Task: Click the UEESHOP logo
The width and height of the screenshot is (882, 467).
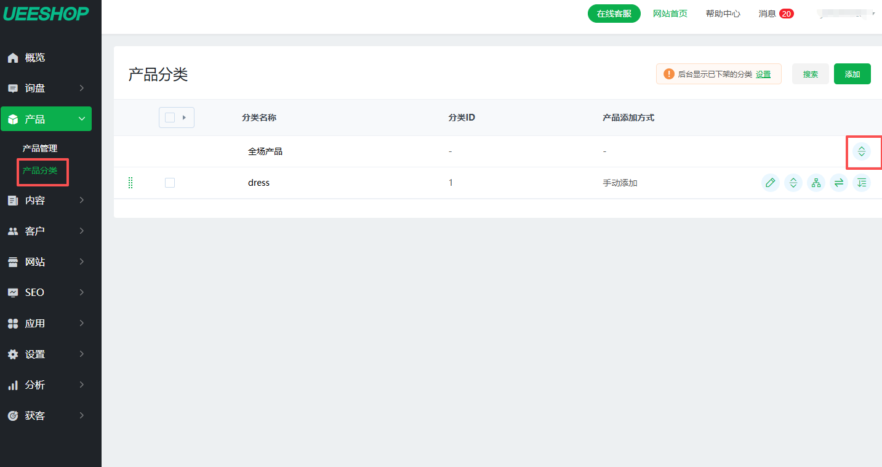Action: [46, 14]
